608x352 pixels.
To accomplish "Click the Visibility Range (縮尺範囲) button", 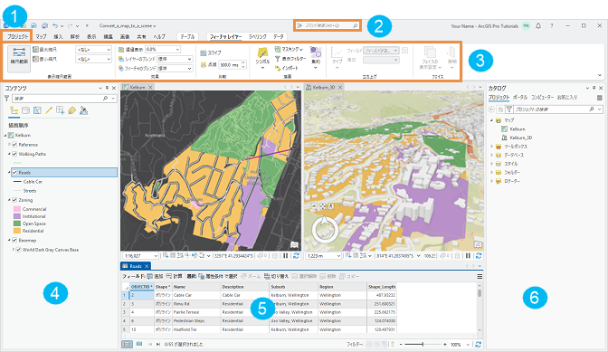I will coord(19,59).
